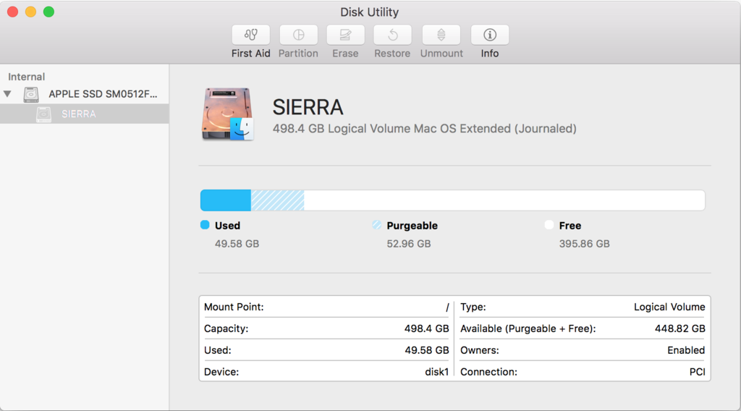Select the SIERRA volume in sidebar
Image resolution: width=741 pixels, height=411 pixels.
pos(84,114)
